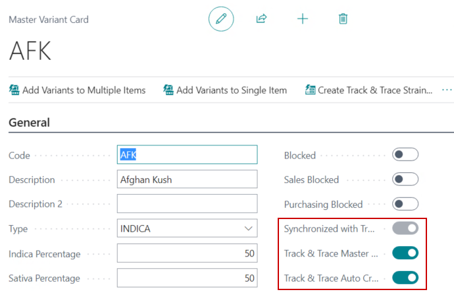Enable the Sales Blocked switch

[405, 180]
